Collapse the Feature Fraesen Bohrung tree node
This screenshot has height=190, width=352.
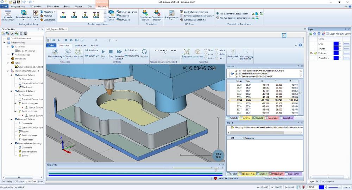click(x=12, y=143)
